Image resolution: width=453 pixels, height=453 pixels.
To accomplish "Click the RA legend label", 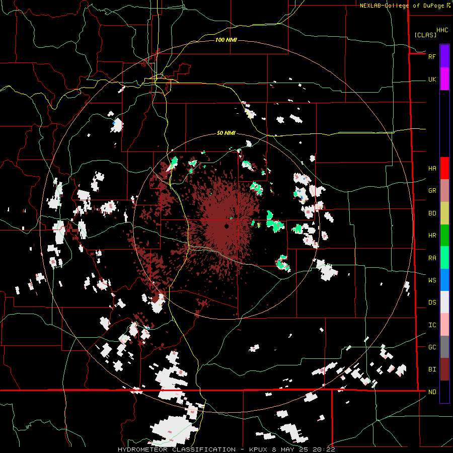I will click(432, 258).
